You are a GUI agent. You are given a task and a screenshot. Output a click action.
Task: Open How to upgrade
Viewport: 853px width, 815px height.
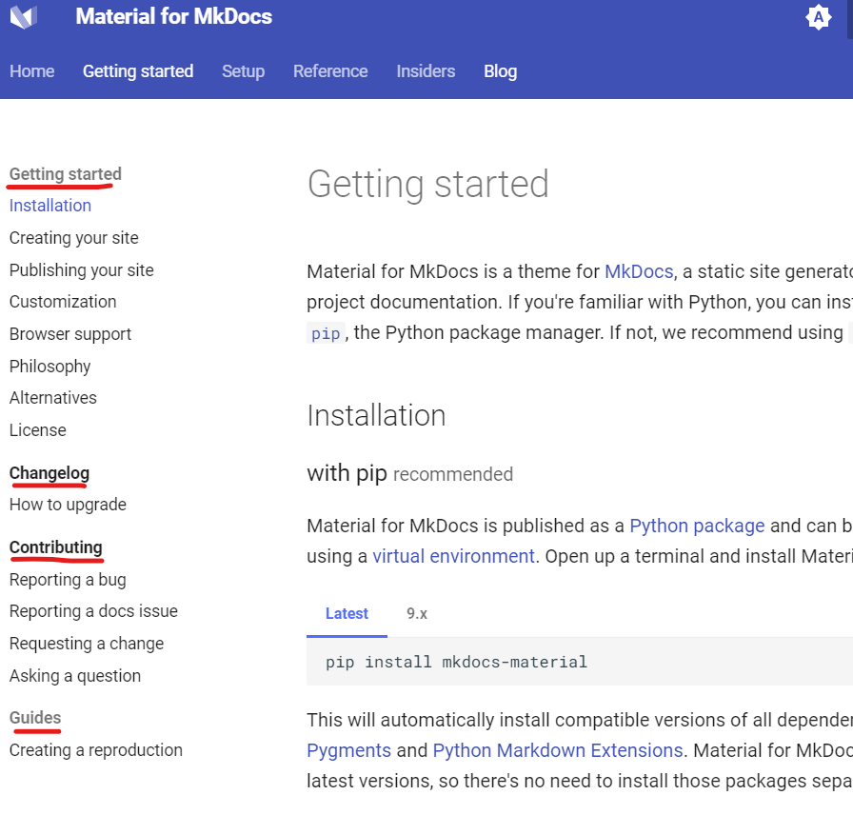68,505
